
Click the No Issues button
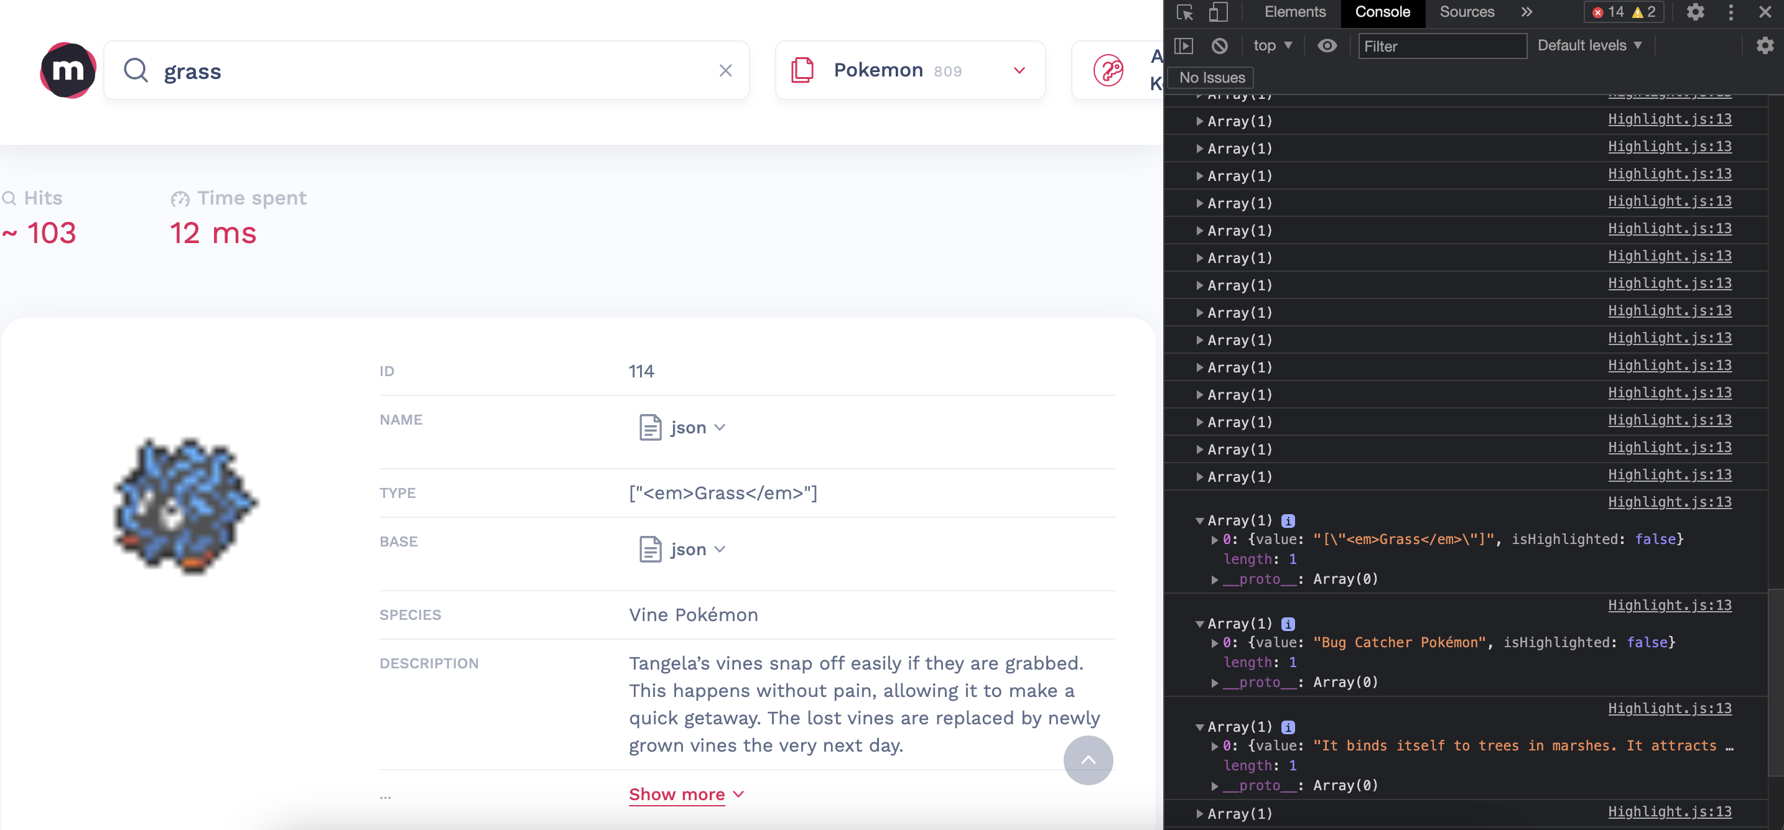tap(1211, 78)
